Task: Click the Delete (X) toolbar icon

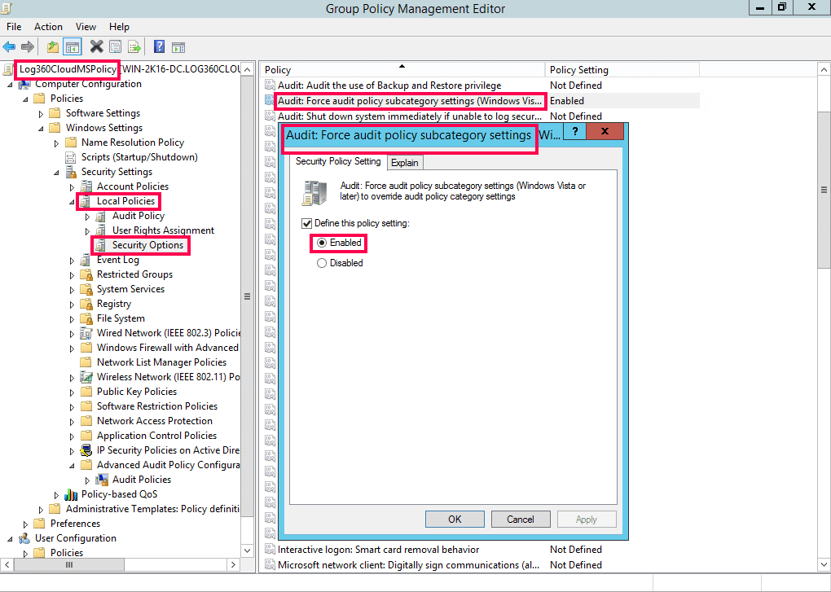Action: pos(95,46)
